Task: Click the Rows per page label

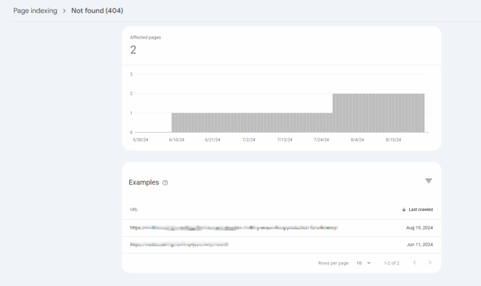Action: pos(334,263)
